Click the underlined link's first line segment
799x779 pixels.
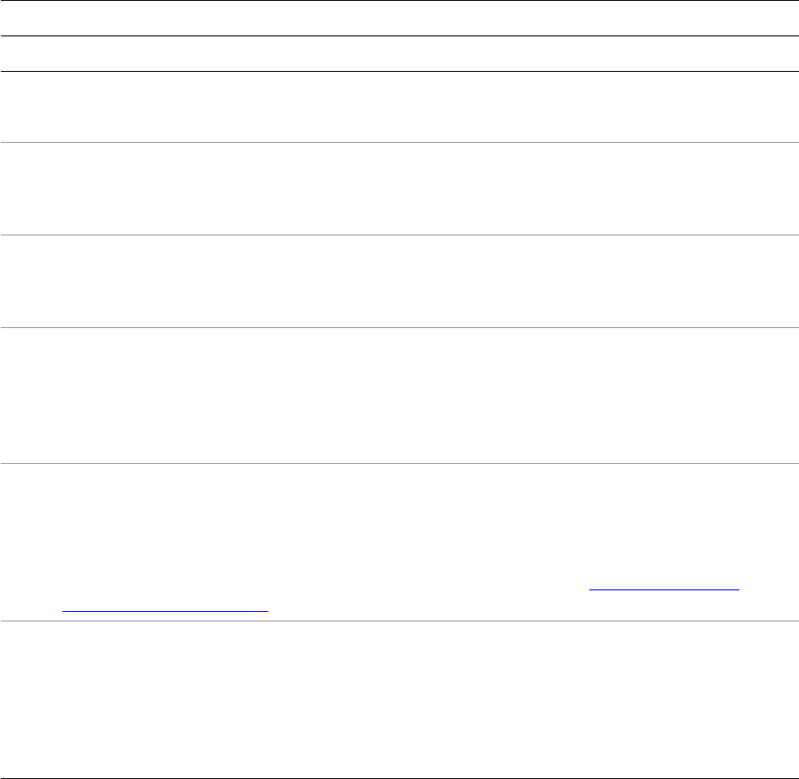(665, 589)
